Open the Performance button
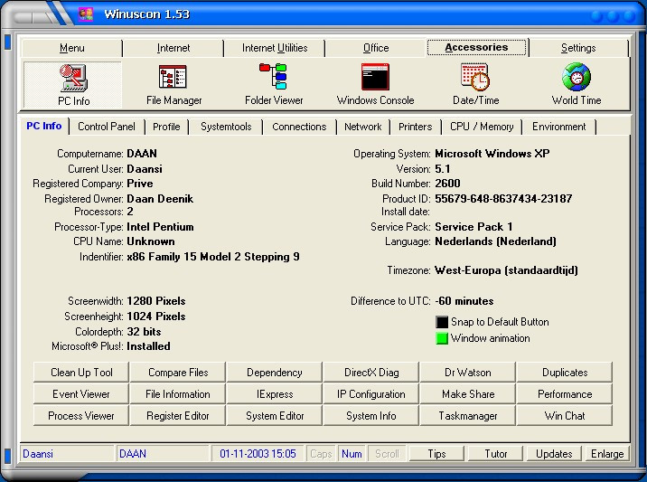This screenshot has width=647, height=482. pyautogui.click(x=565, y=394)
